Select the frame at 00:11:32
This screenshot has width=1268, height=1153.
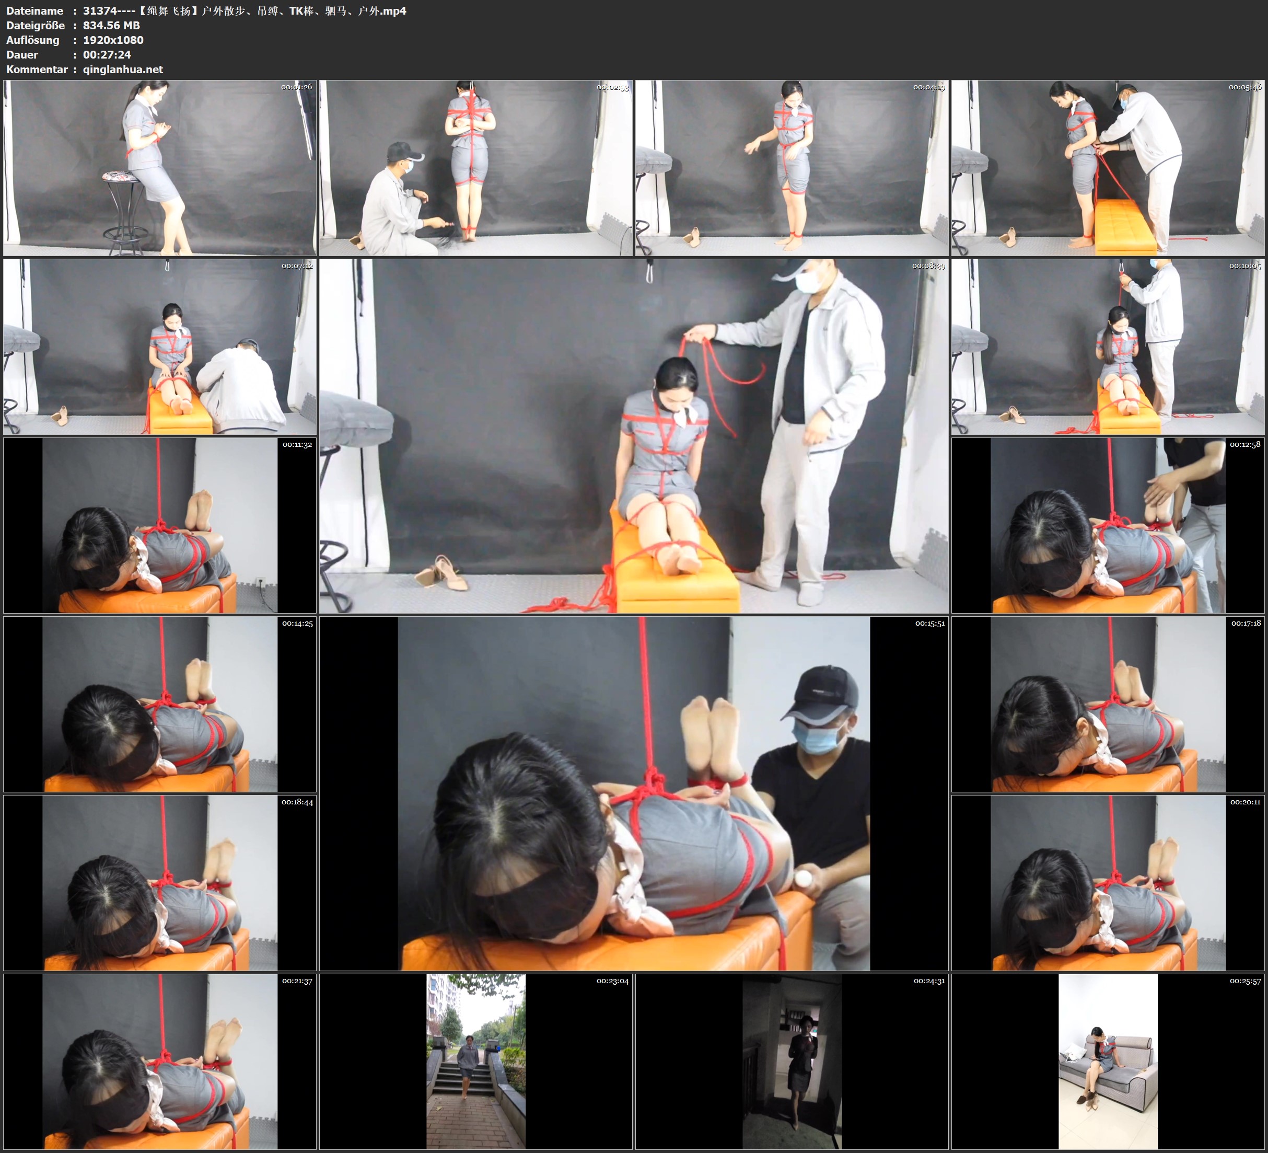pos(160,525)
